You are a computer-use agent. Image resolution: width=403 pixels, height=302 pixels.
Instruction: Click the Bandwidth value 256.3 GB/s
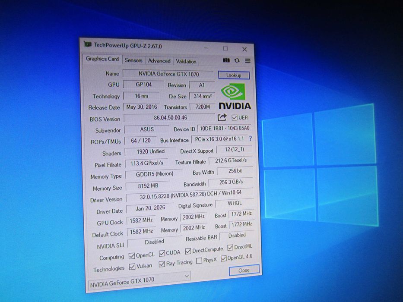pyautogui.click(x=231, y=182)
